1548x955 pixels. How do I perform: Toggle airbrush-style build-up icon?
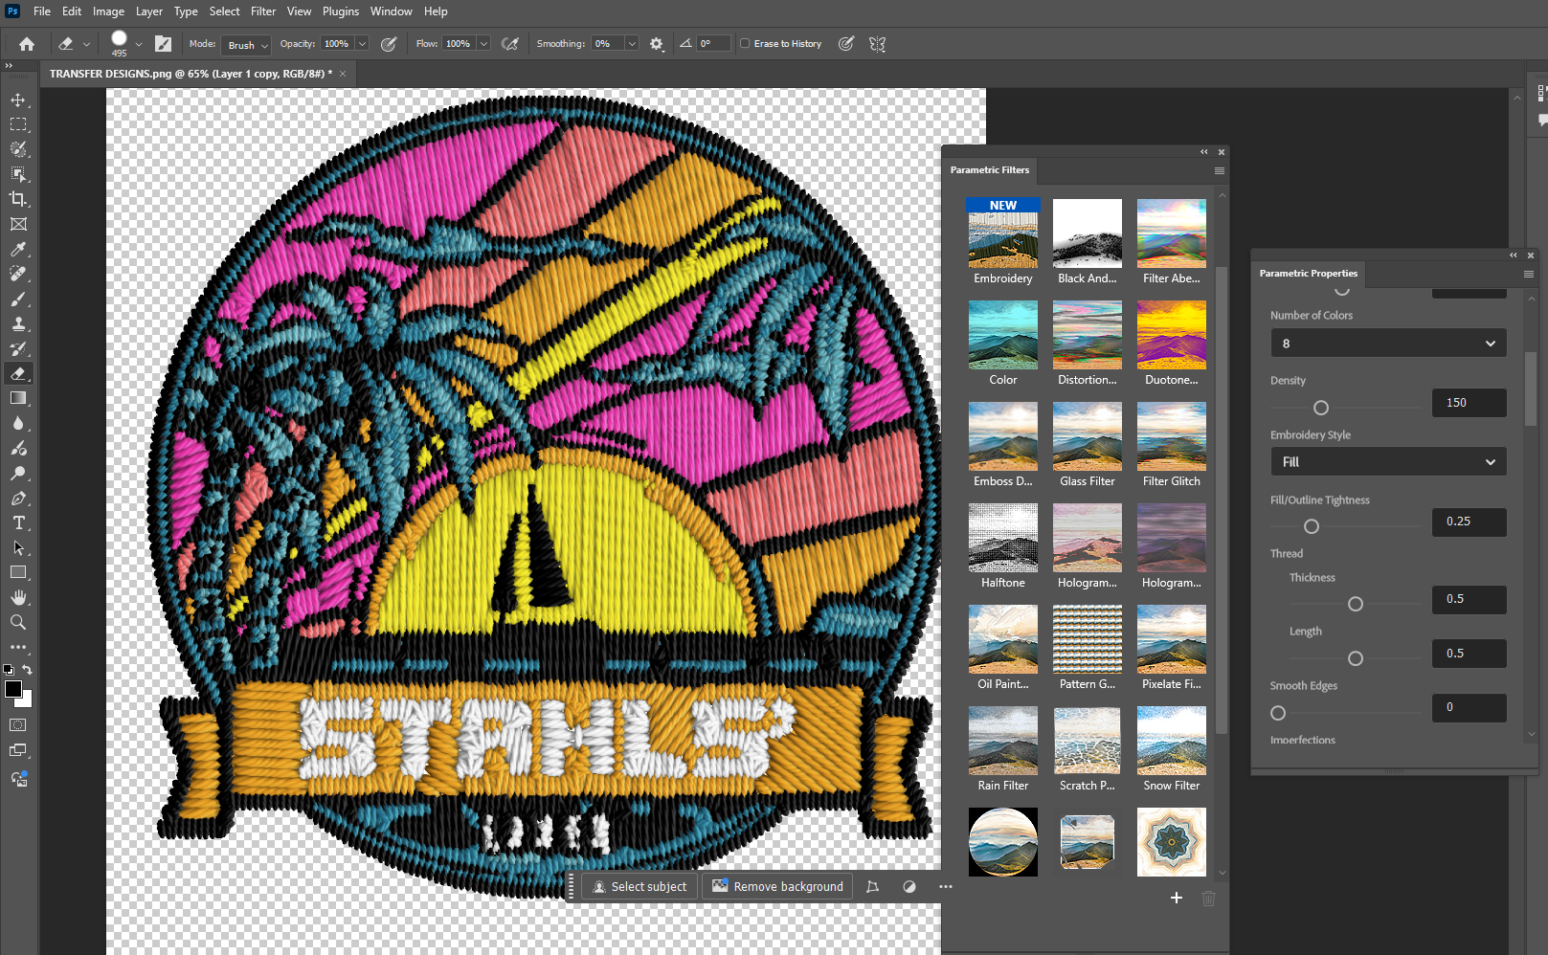[x=510, y=44]
